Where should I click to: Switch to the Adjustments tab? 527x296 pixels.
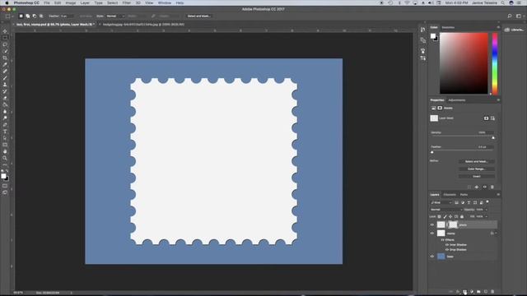457,100
